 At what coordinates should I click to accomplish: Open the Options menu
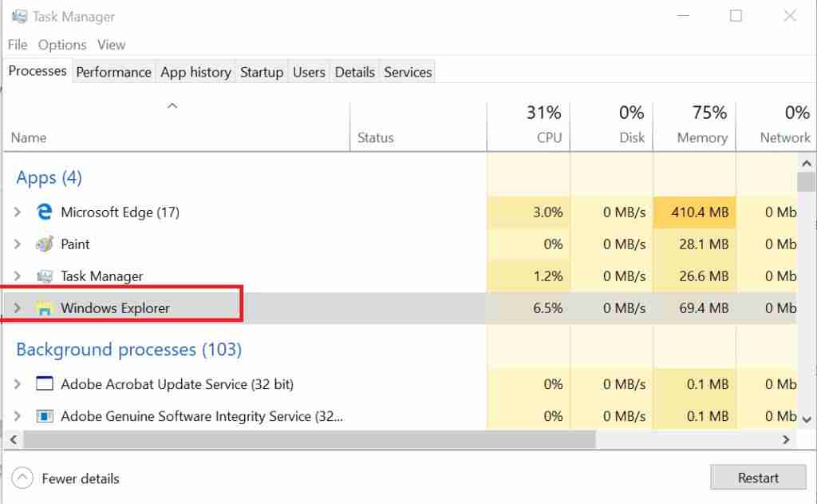(x=61, y=45)
